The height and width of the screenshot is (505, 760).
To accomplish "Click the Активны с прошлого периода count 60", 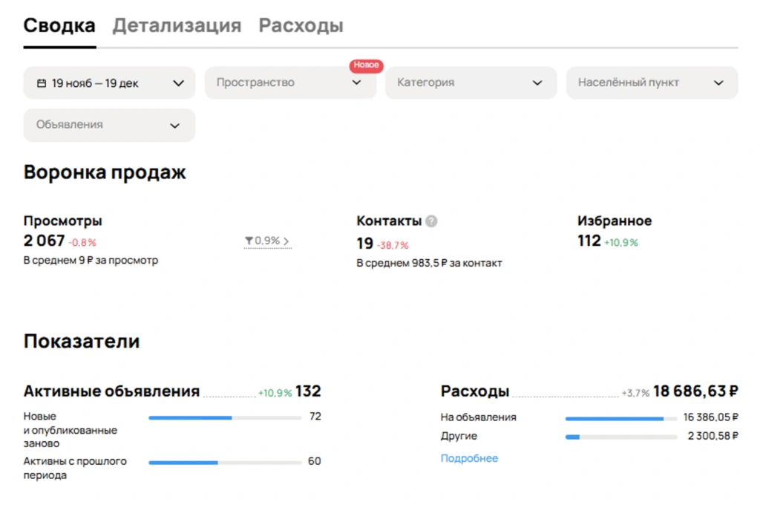I will [314, 461].
